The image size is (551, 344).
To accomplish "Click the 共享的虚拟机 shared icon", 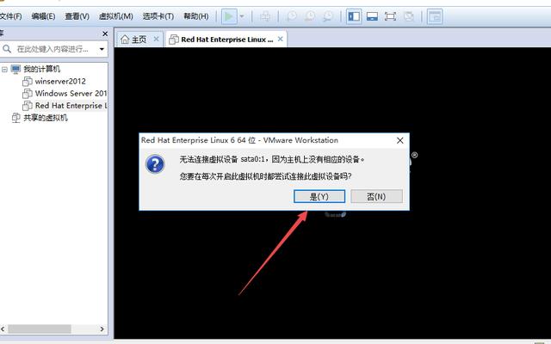I will [x=15, y=118].
